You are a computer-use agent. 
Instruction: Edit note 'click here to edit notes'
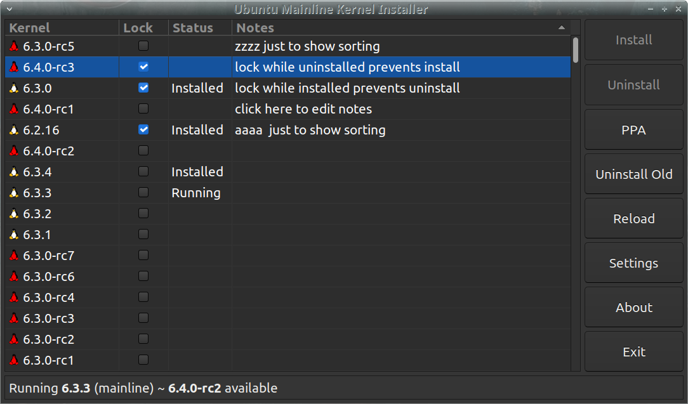[303, 109]
